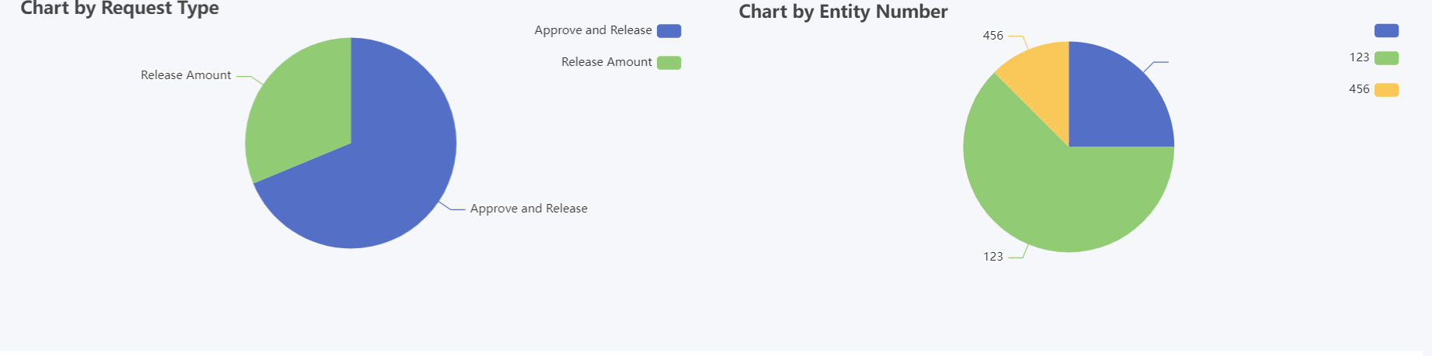Click the unlabeled blue swatch in Entity Number legend
This screenshot has width=1432, height=356.
pos(1386,31)
